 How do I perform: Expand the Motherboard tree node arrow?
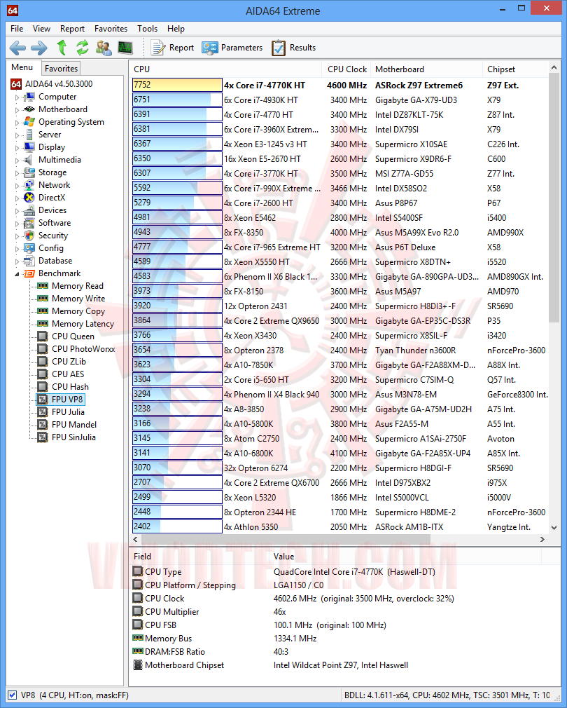(17, 110)
